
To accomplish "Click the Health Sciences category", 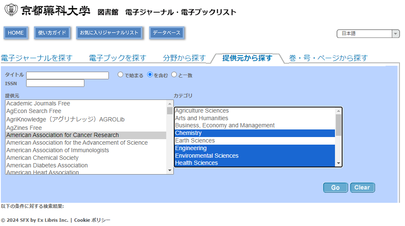I will coord(255,163).
